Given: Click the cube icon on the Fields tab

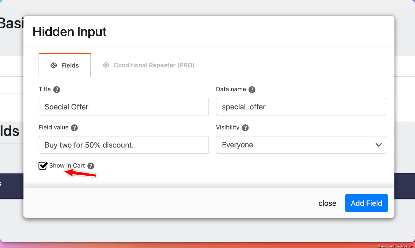Looking at the screenshot, I should [x=54, y=65].
